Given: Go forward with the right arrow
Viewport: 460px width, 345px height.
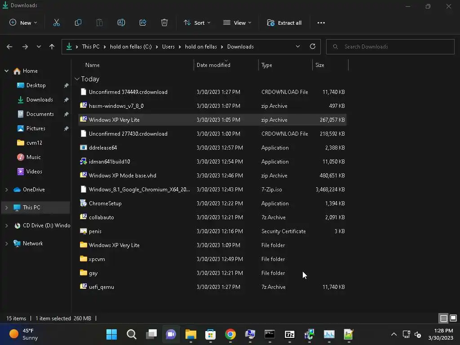Looking at the screenshot, I should [25, 47].
